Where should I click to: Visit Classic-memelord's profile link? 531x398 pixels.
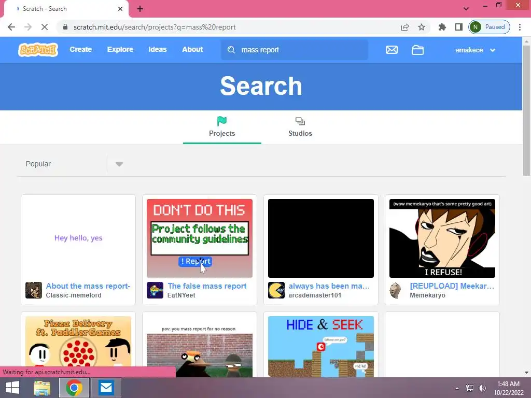(x=74, y=295)
